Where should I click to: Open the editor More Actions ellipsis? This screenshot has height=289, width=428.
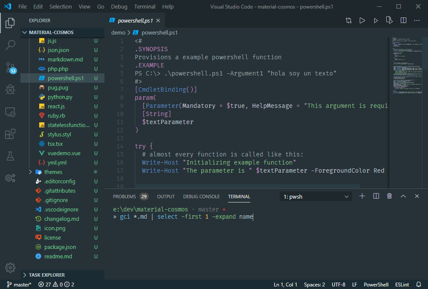point(417,20)
